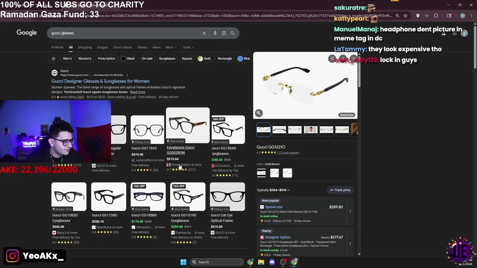
Task: Switch to AI Mode tab
Action: pos(57,47)
